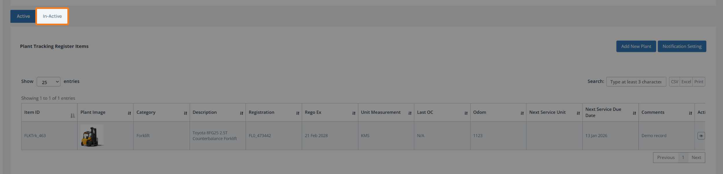Sort by Registration column icon
Viewport: 723px width, 174px height.
pyautogui.click(x=298, y=113)
